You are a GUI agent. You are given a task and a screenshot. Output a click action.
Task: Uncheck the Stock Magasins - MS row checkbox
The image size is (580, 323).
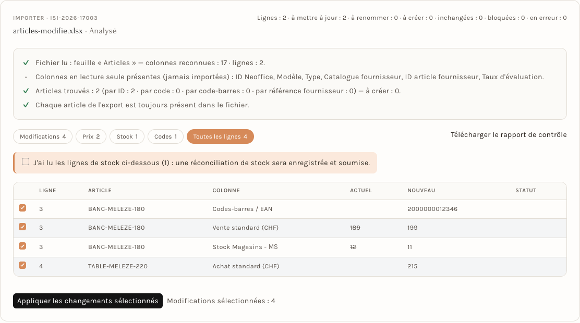point(22,246)
